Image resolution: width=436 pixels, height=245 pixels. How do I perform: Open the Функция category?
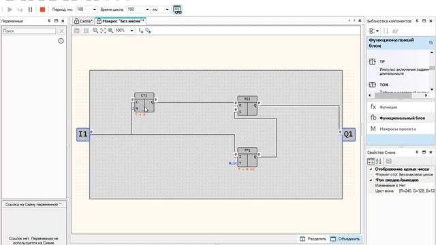[x=401, y=107]
